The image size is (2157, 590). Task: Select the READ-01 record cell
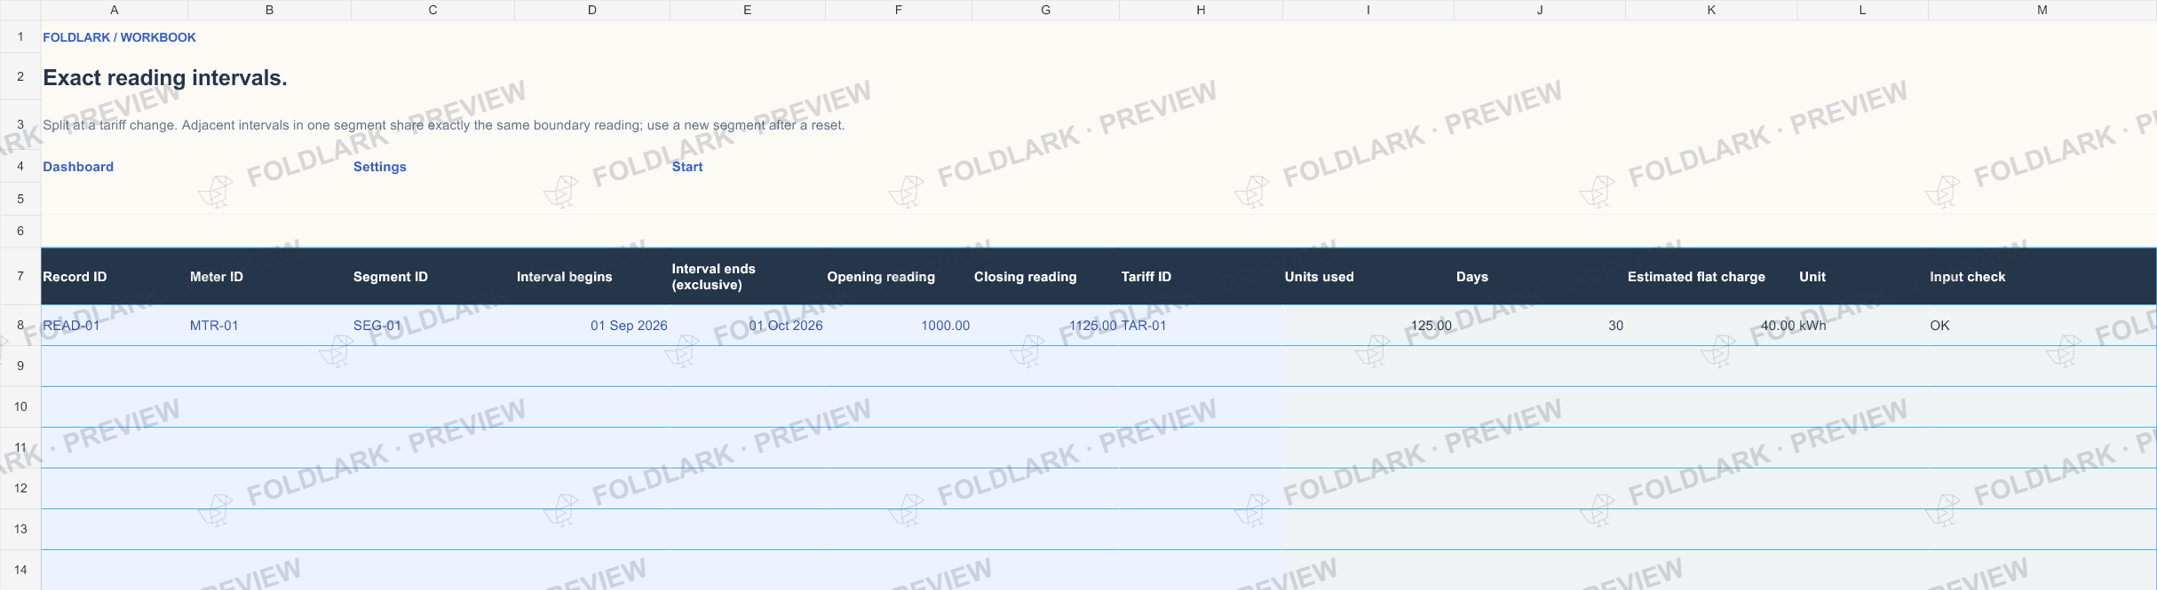115,326
